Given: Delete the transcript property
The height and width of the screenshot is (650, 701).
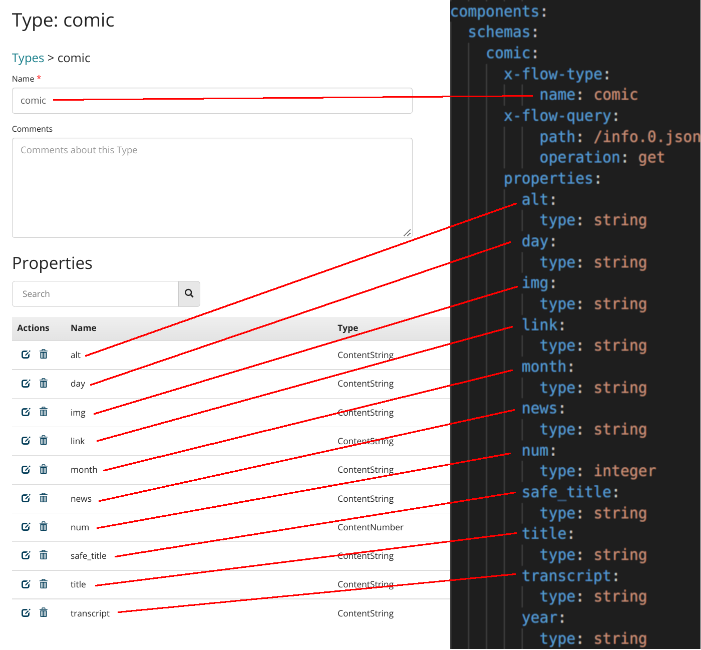Looking at the screenshot, I should (x=44, y=612).
